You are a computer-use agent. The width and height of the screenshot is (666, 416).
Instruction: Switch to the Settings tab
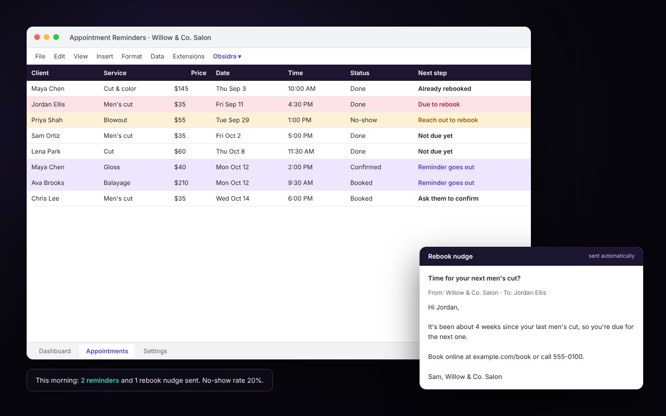click(x=155, y=351)
